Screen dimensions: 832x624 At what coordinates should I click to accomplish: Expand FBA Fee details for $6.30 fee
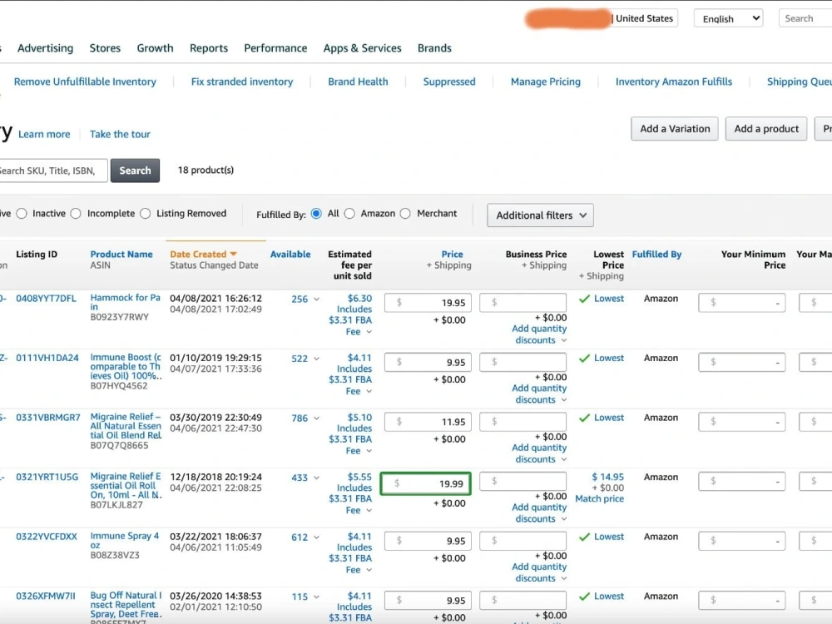(369, 332)
